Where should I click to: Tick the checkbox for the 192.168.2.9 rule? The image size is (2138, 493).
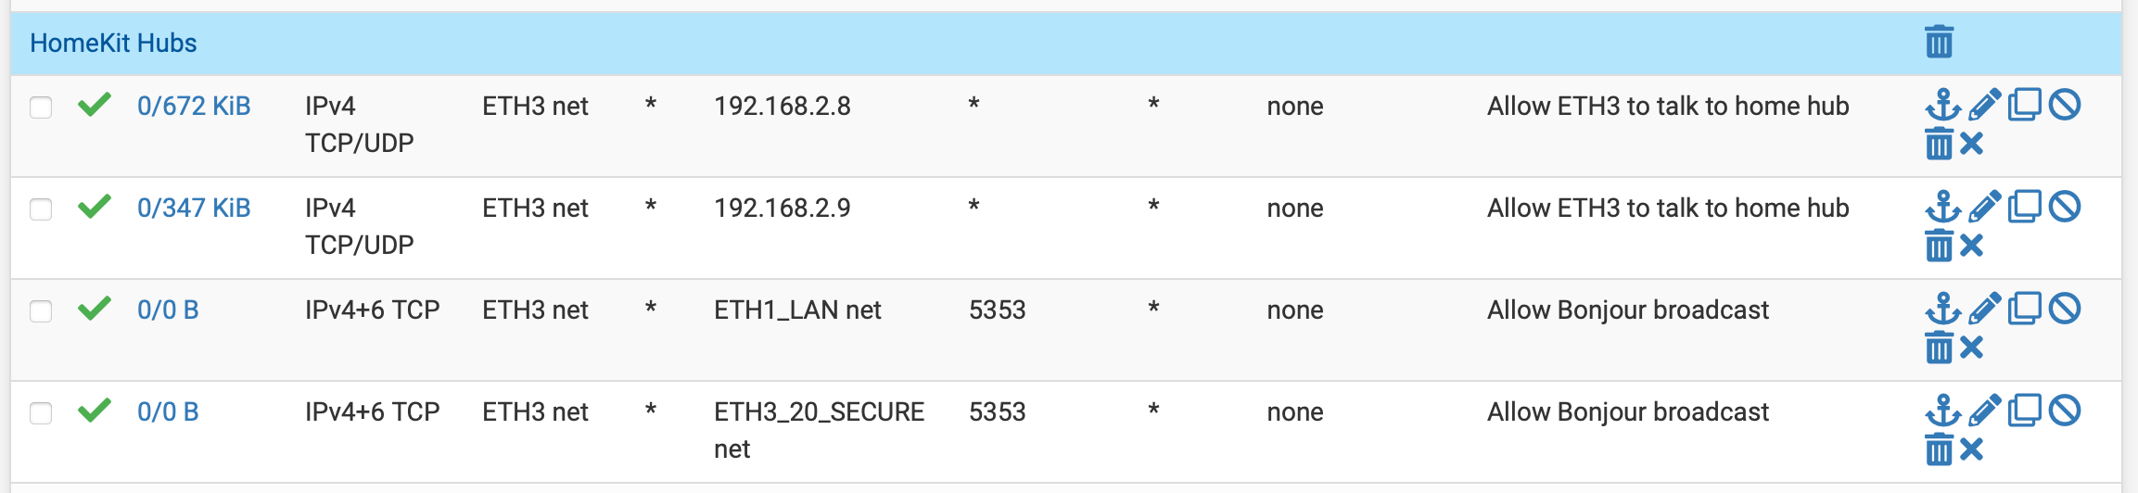(x=41, y=209)
